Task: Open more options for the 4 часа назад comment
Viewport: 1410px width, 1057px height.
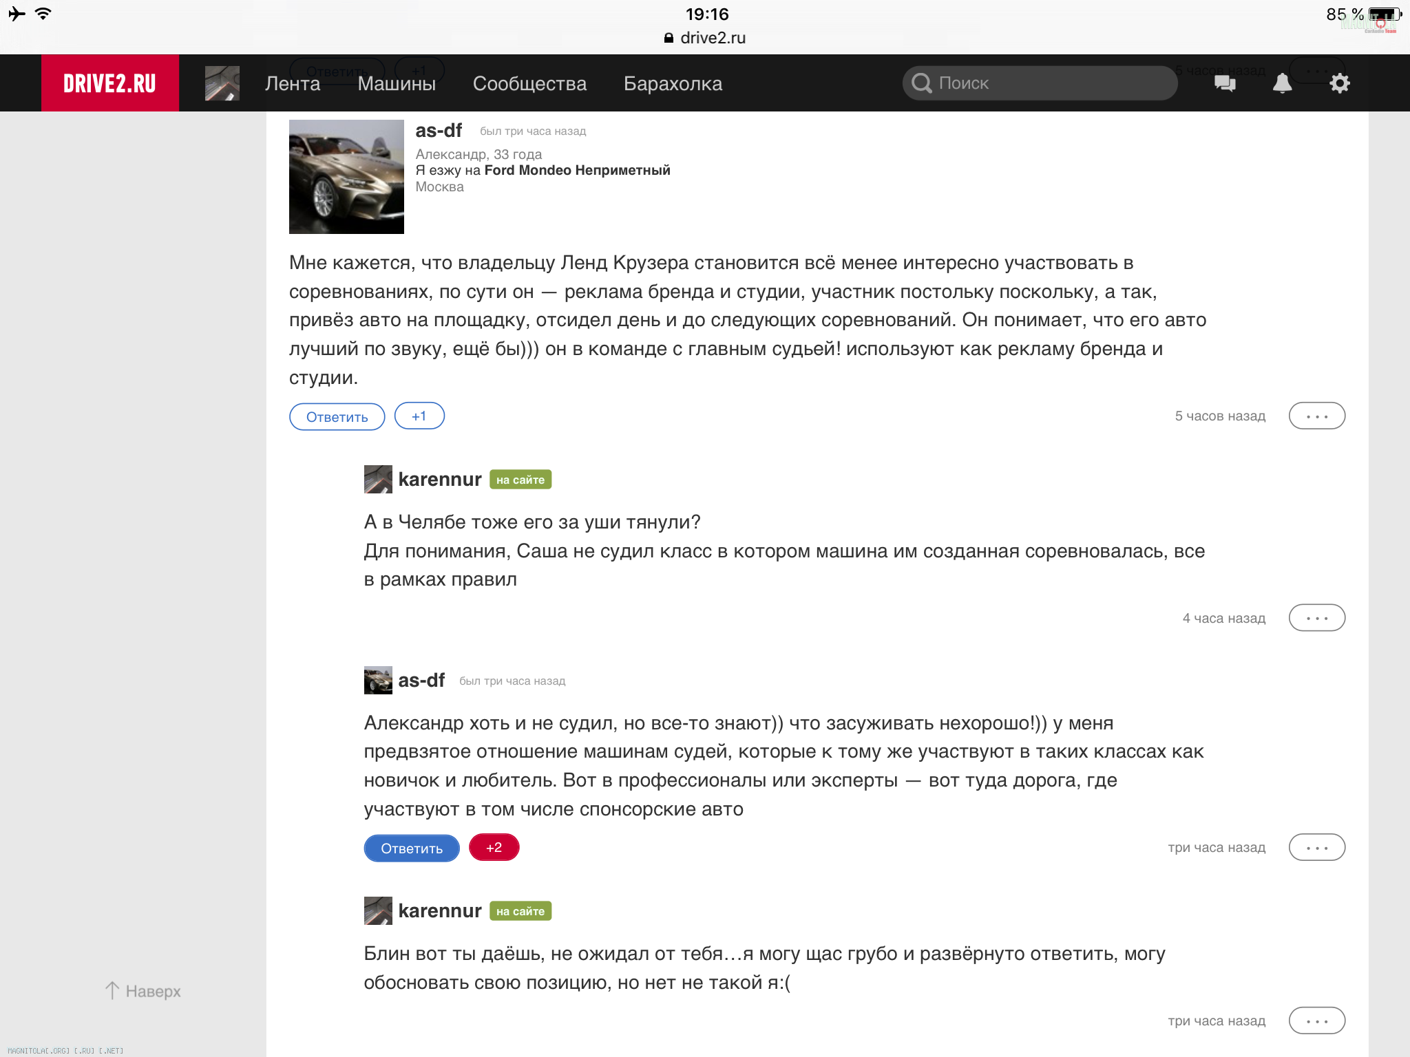Action: pyautogui.click(x=1317, y=618)
